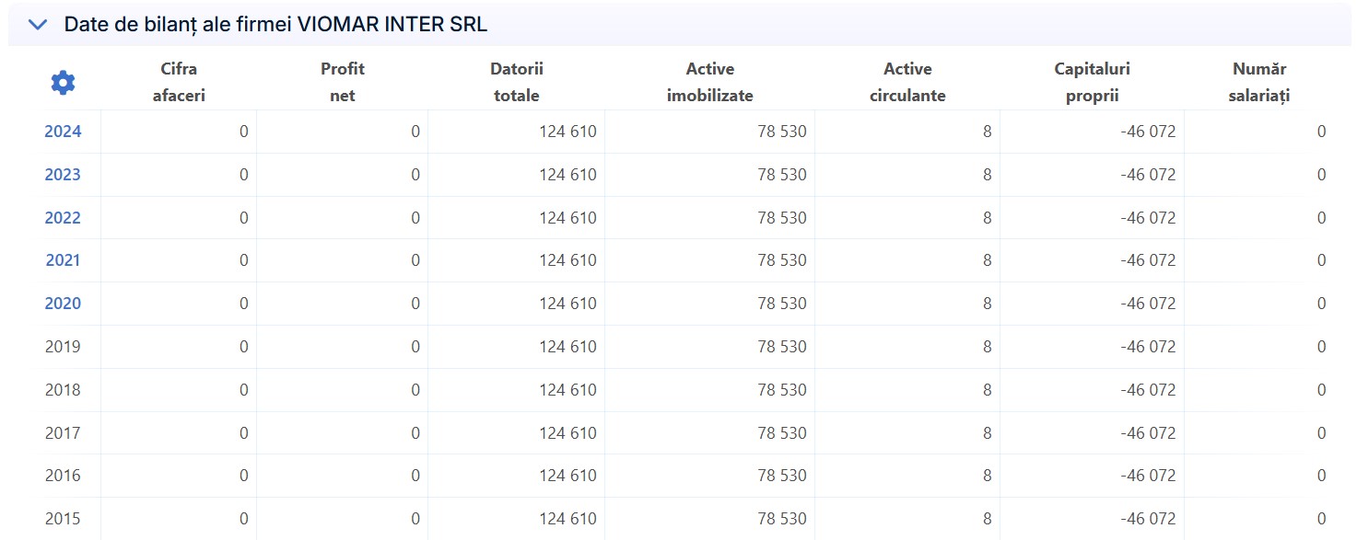Select Capitaluri proprii value -46 072 for 2022
This screenshot has height=540, width=1357.
click(x=1148, y=218)
